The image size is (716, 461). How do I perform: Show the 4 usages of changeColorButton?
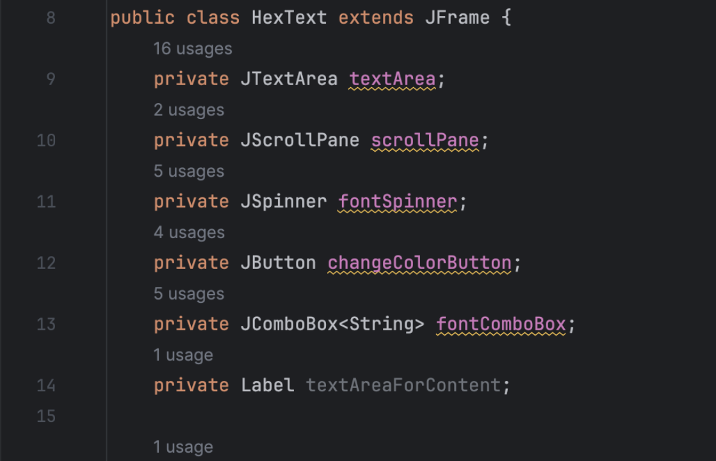pyautogui.click(x=188, y=232)
